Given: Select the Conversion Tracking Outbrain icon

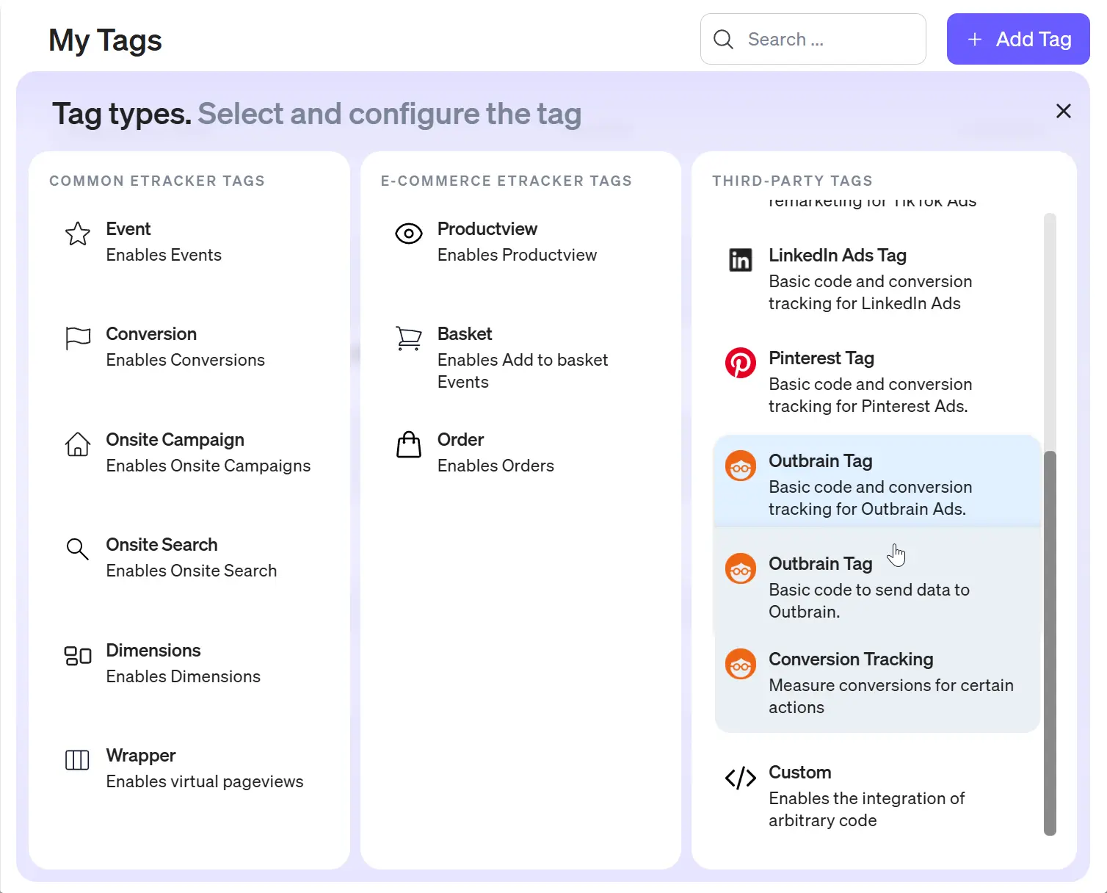Looking at the screenshot, I should pyautogui.click(x=740, y=664).
